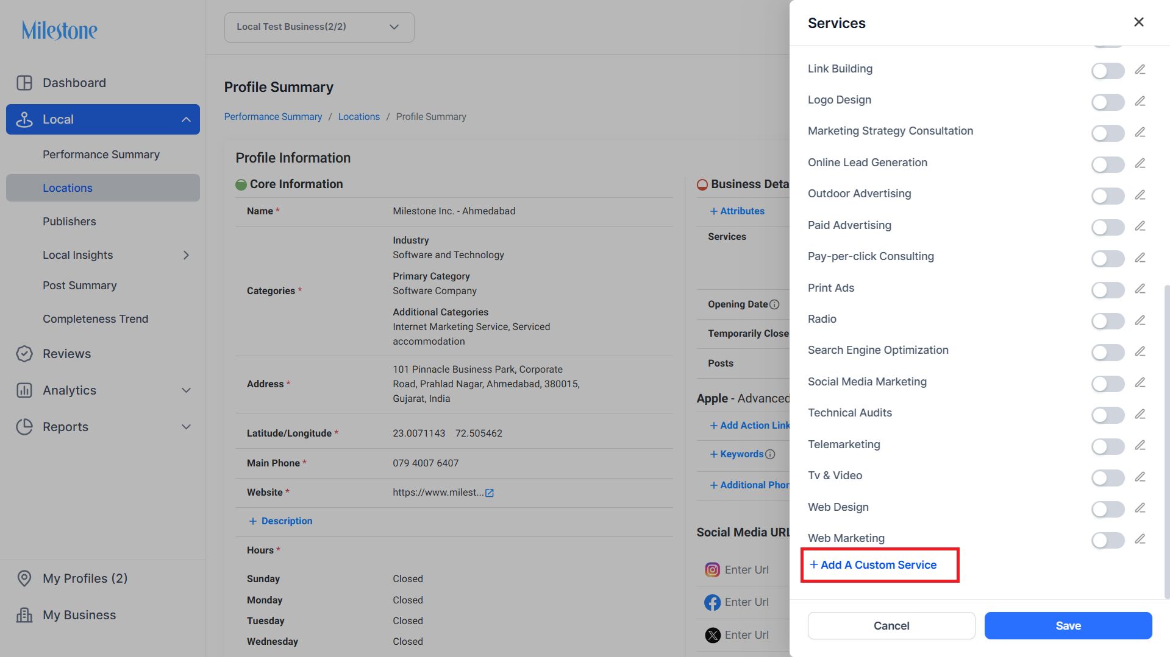Screen dimensions: 1170x657
Task: Open Locations breadcrumb link
Action: pos(358,117)
